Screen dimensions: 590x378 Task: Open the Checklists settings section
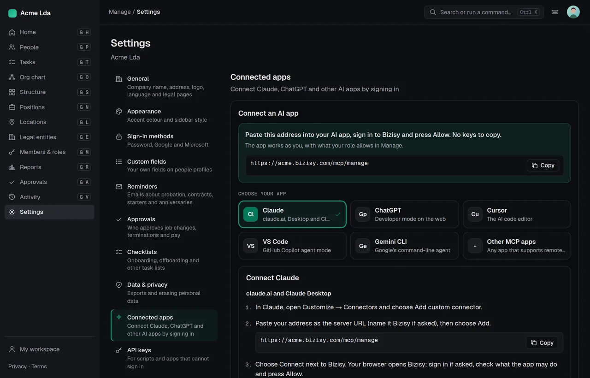[x=164, y=260]
